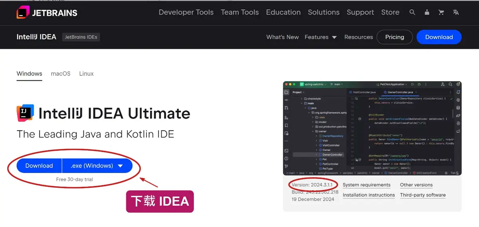Click the '19 December 2024' release date
Image resolution: width=479 pixels, height=227 pixels.
click(x=313, y=199)
